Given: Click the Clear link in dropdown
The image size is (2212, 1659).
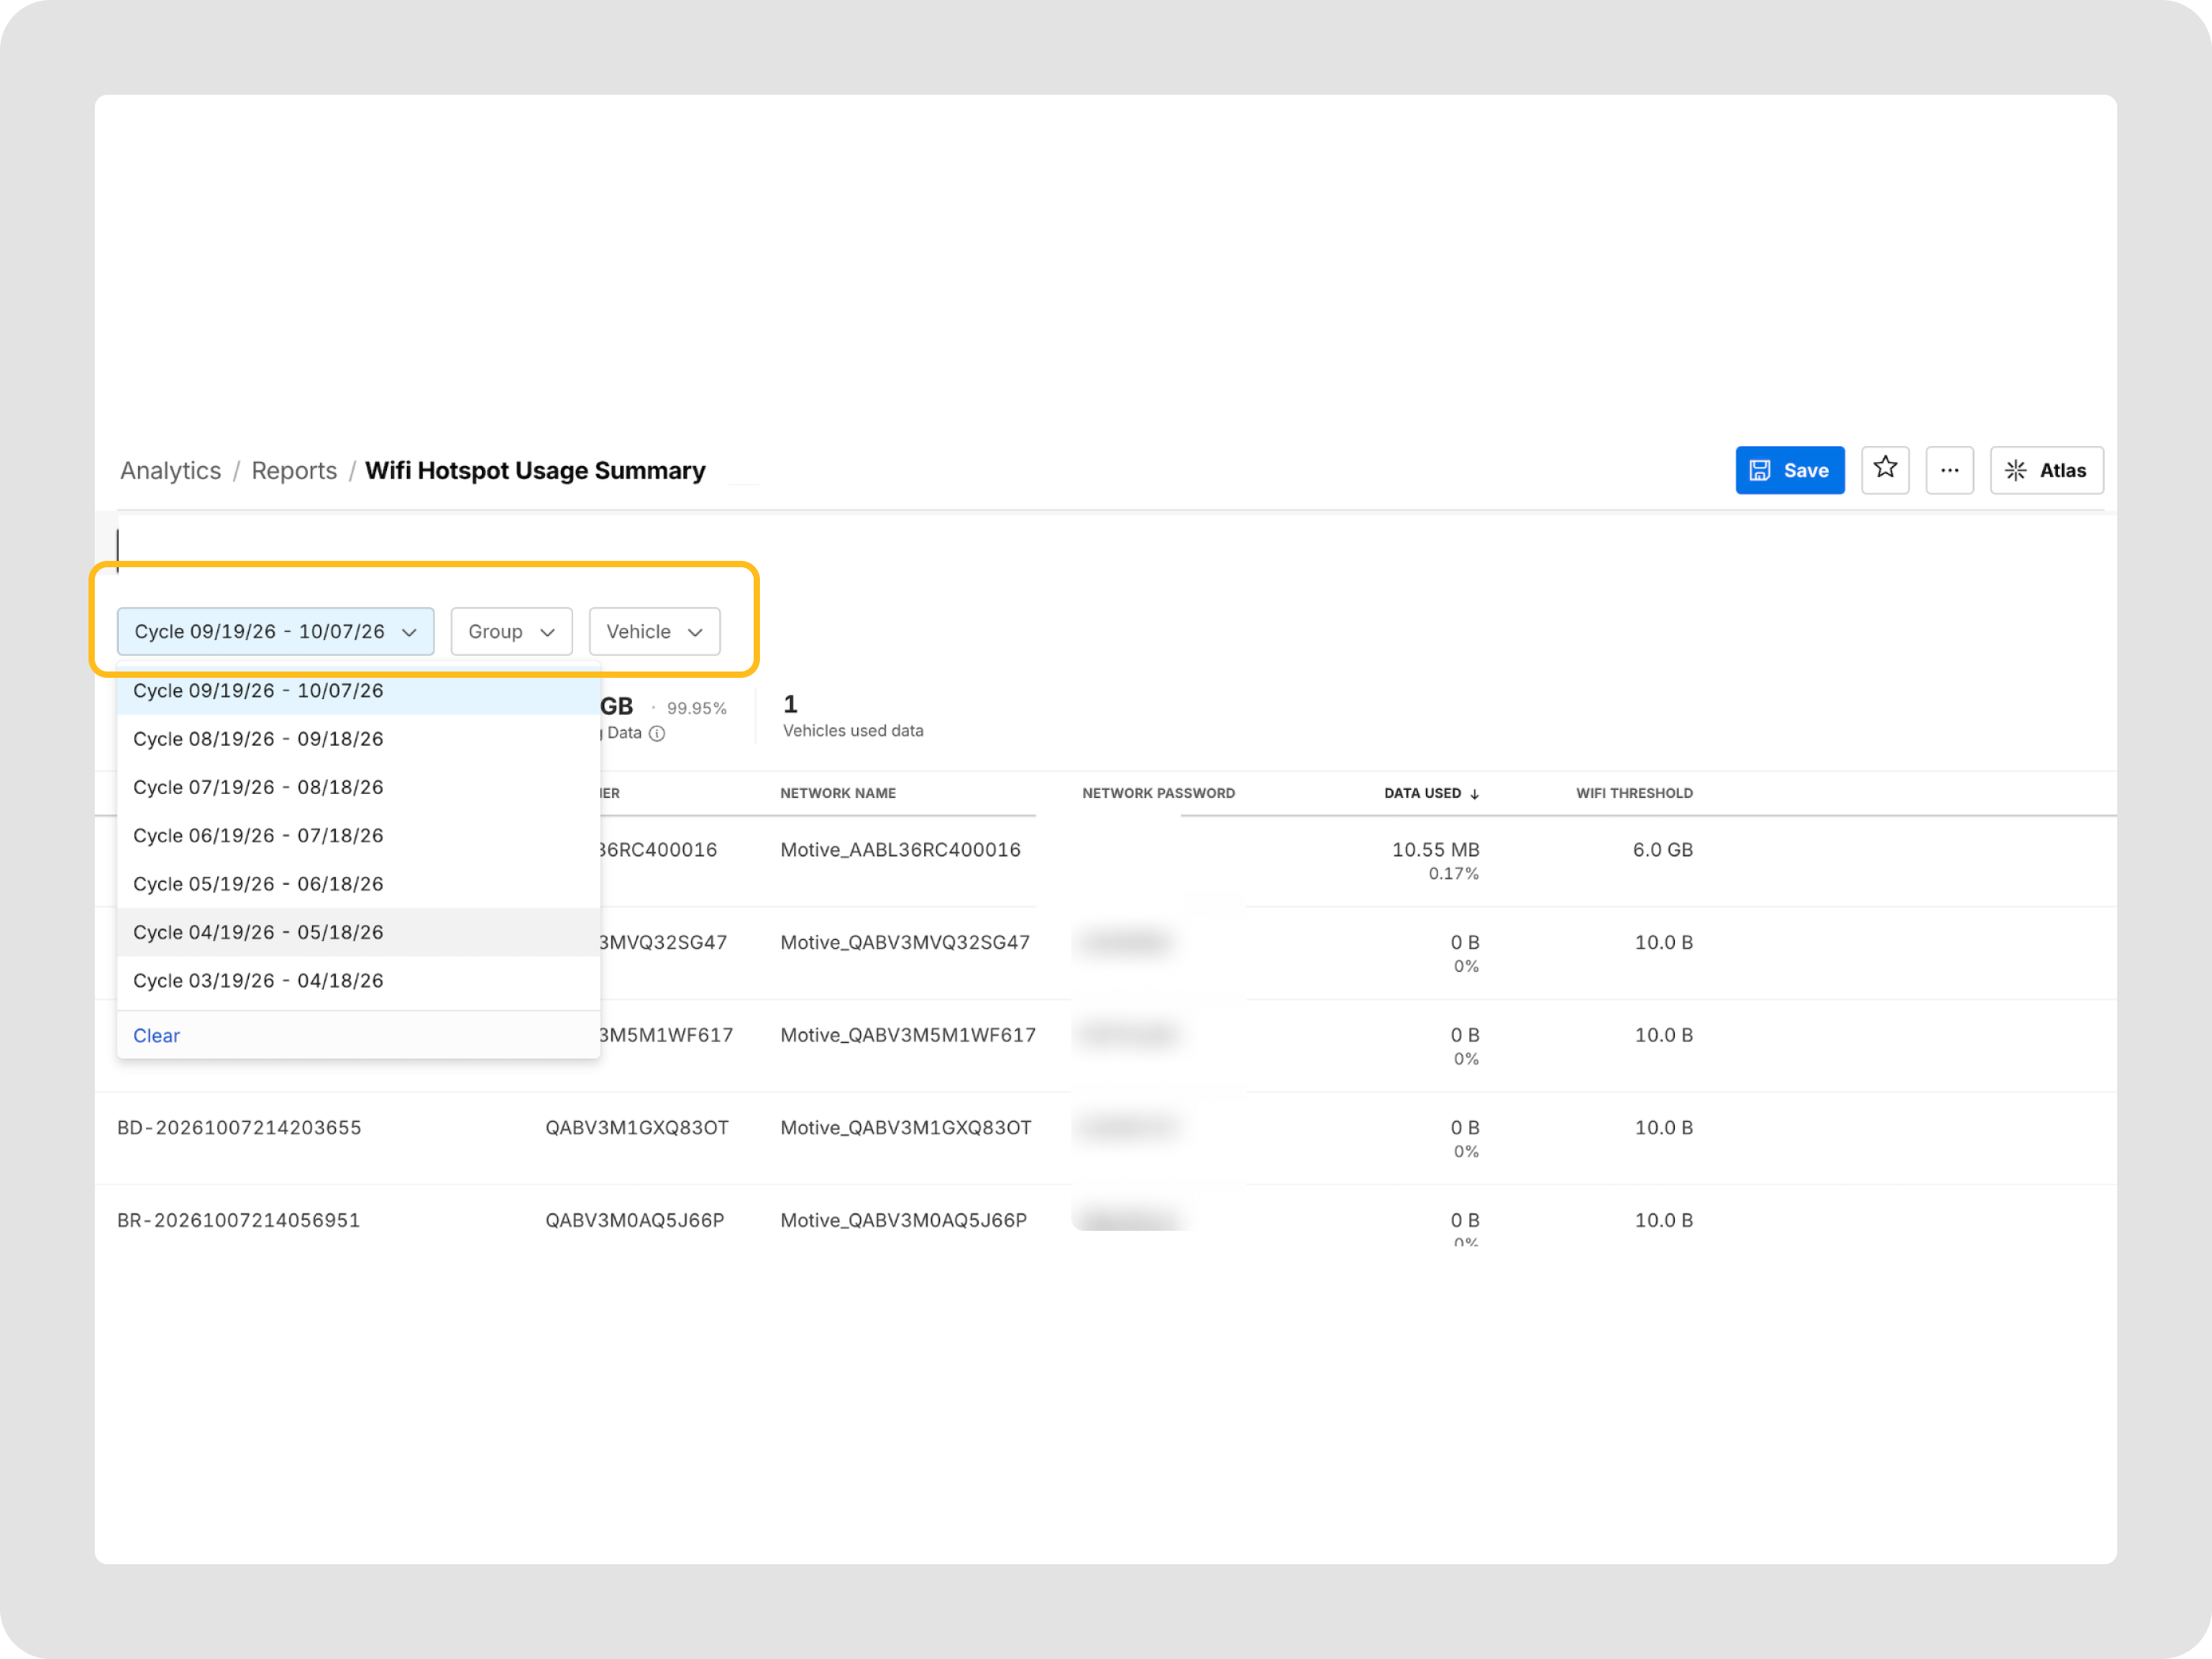Looking at the screenshot, I should pyautogui.click(x=156, y=1035).
